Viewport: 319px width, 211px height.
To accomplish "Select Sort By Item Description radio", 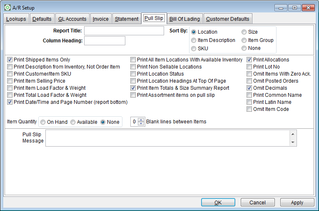I will coord(194,40).
